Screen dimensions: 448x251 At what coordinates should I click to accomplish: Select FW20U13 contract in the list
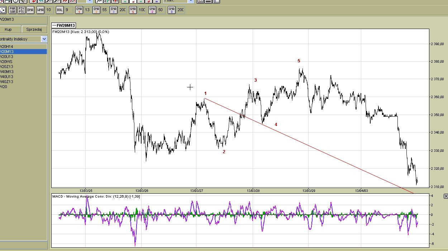tap(7, 57)
